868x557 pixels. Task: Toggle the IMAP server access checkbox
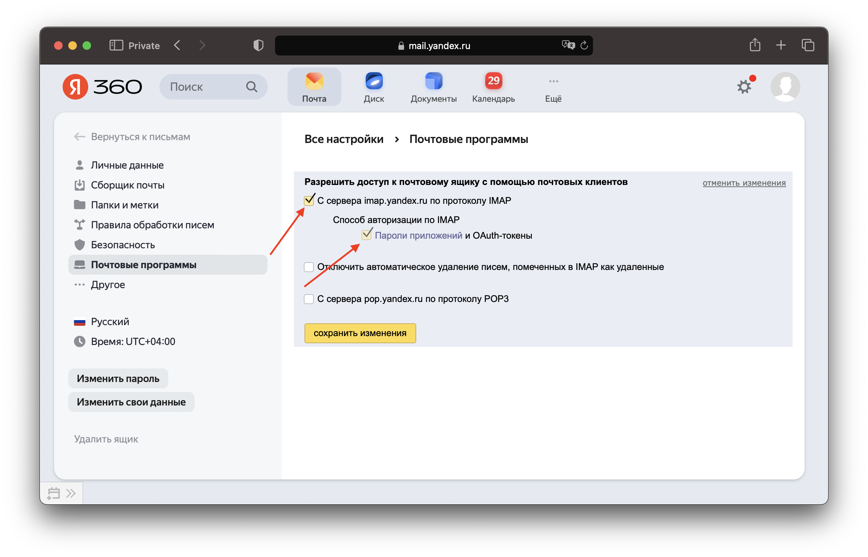[x=308, y=201]
